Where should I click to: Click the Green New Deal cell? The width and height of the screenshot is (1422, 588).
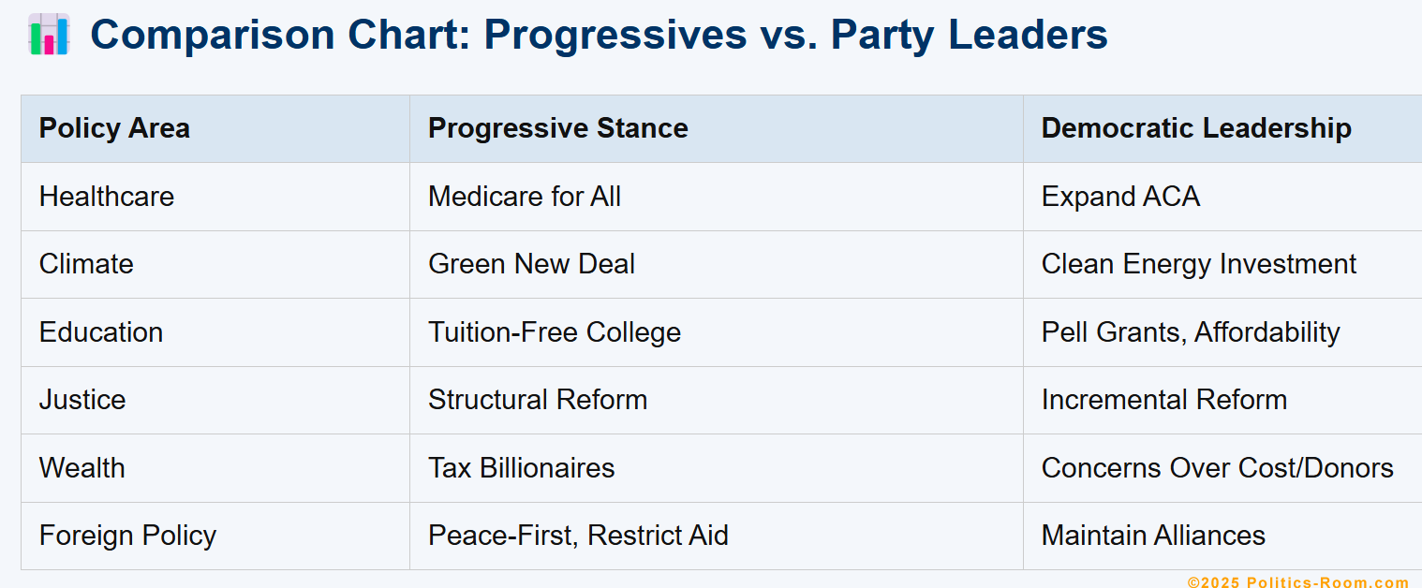(717, 265)
